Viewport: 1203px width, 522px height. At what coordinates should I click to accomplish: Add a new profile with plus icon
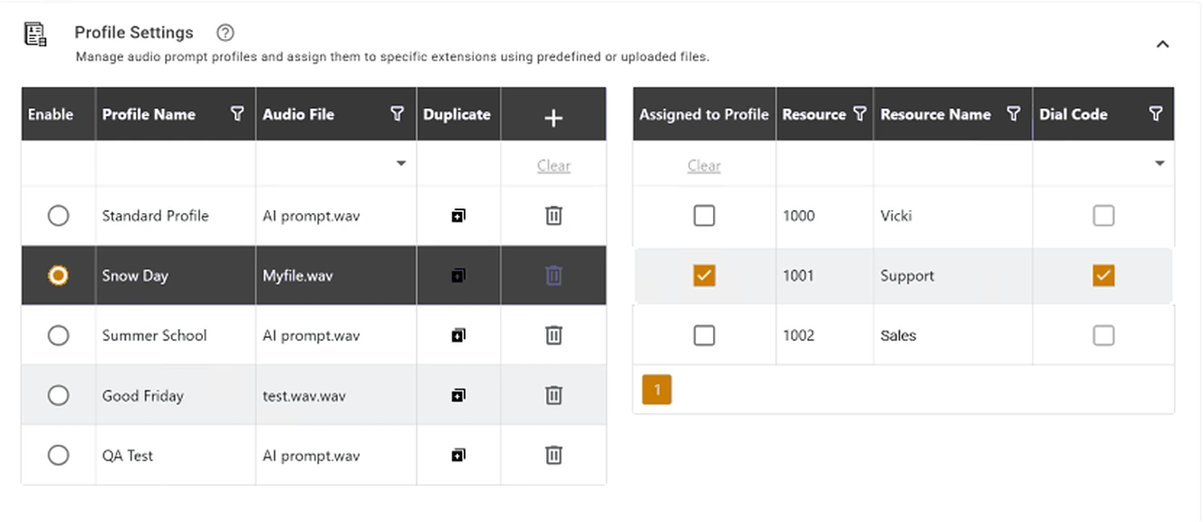pyautogui.click(x=553, y=118)
